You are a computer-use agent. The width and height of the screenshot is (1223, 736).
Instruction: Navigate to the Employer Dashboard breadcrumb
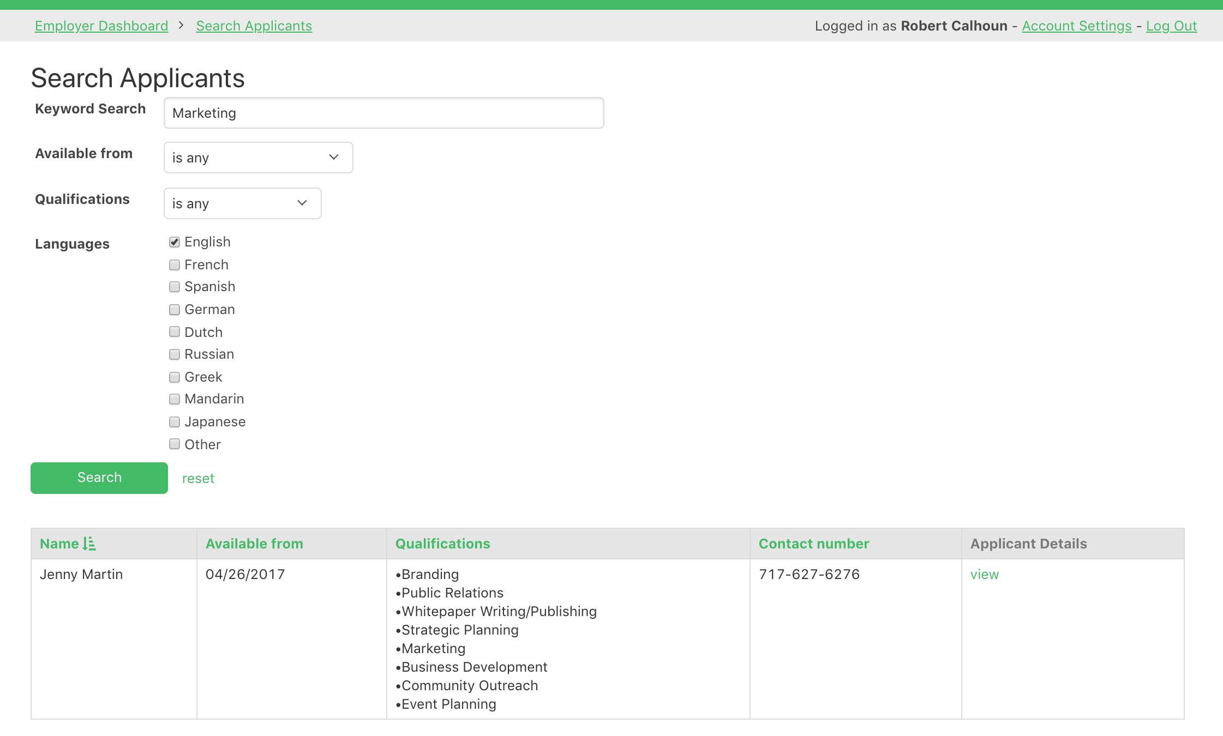click(101, 26)
